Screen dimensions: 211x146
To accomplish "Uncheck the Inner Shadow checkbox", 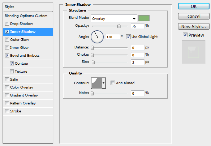I will click(x=7, y=32).
